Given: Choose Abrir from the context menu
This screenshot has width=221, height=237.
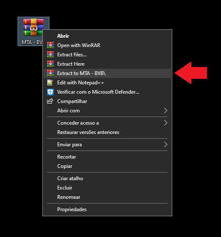Looking at the screenshot, I should tap(107, 36).
